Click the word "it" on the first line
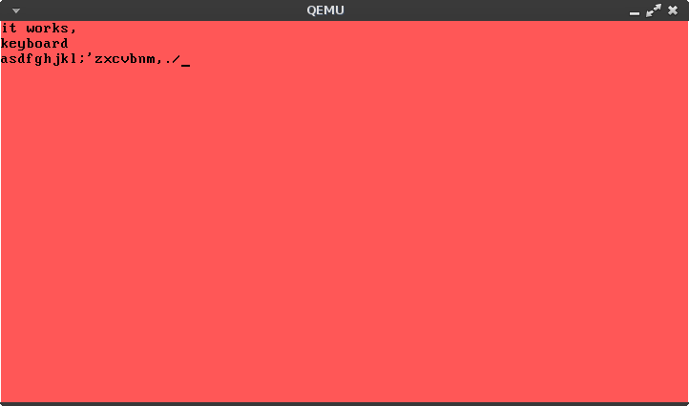 (x=9, y=29)
